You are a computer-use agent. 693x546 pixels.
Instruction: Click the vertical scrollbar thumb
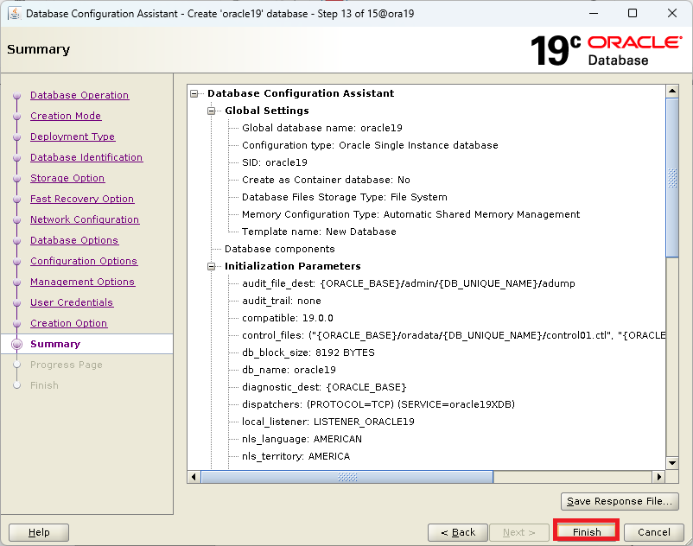[671, 178]
